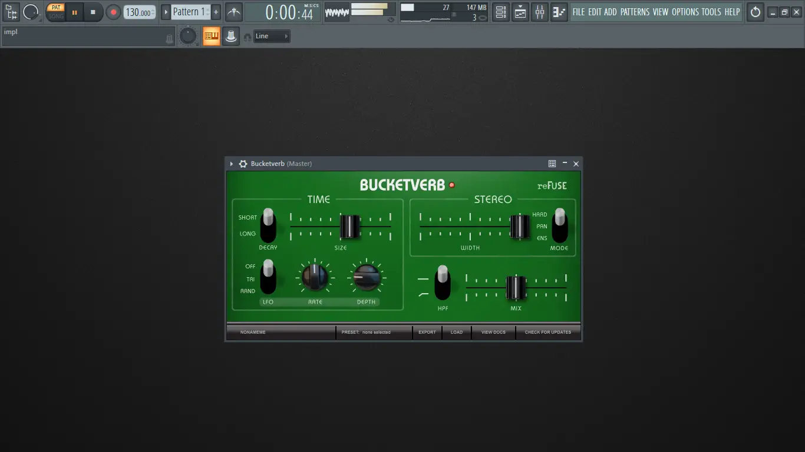Click the reFUSE logo
This screenshot has height=452, width=805.
point(552,185)
